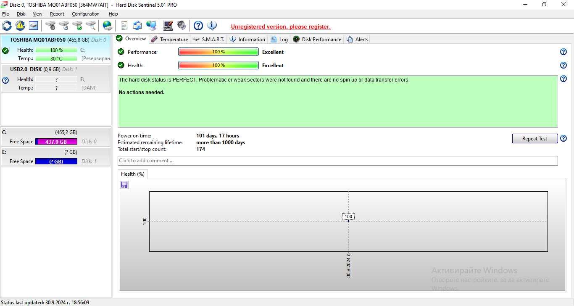Click C: free space 437,9 GB bar
Image resolution: width=574 pixels, height=306 pixels.
coord(56,142)
